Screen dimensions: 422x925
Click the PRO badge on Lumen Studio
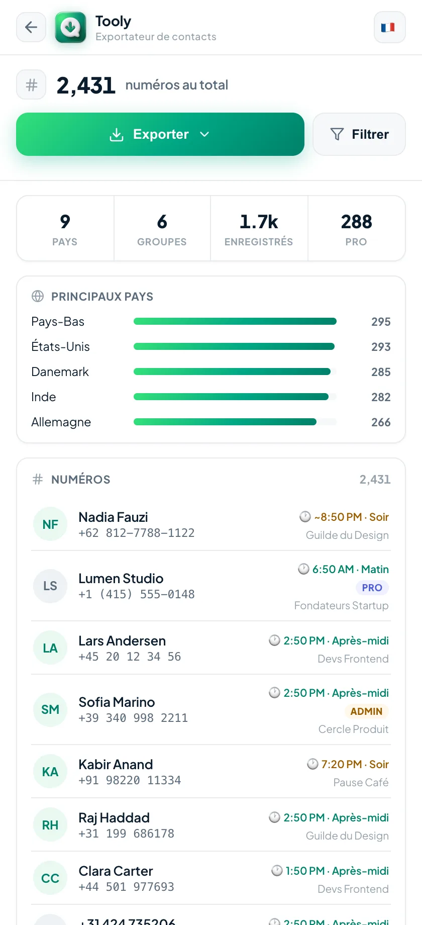[x=372, y=588]
